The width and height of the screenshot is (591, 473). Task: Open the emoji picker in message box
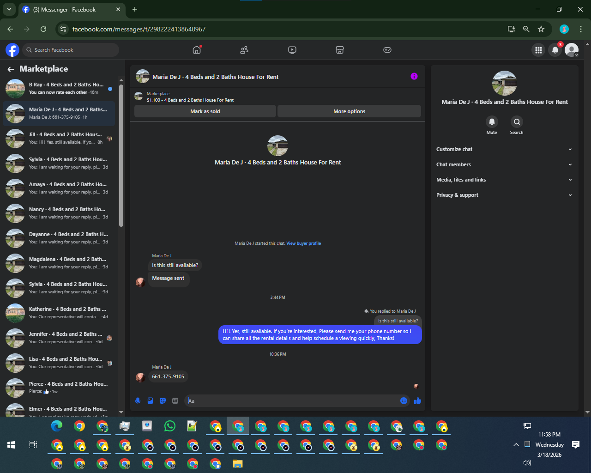tap(404, 401)
